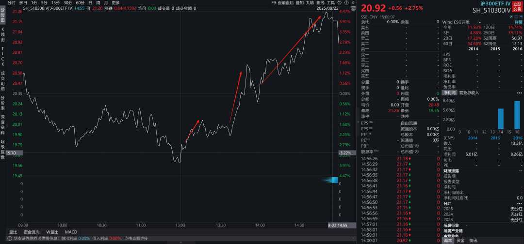Click the red 立即交易 trade button
This screenshot has height=244, width=524.
tap(517, 6)
